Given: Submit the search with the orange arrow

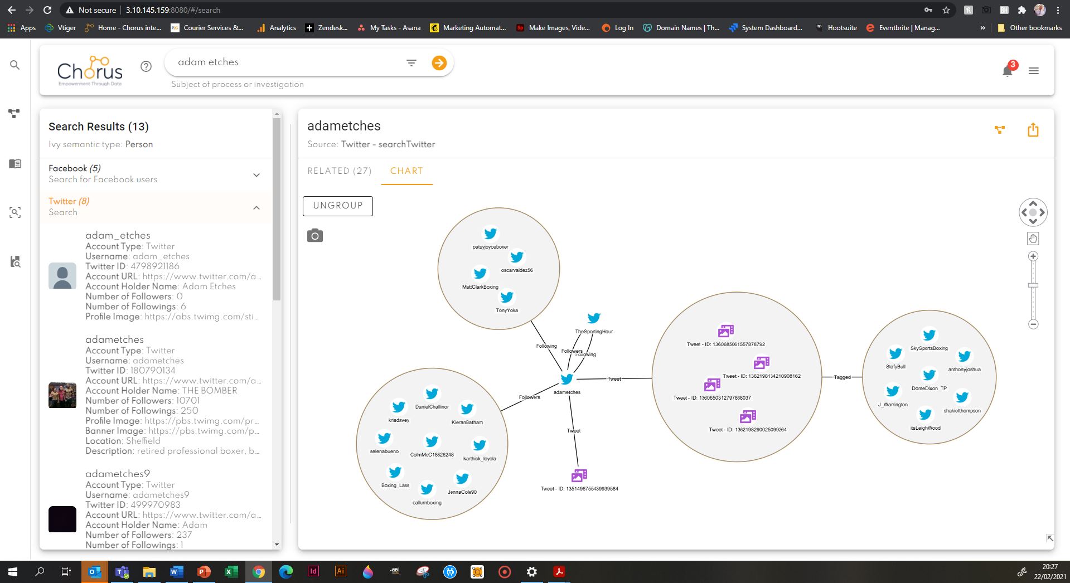Looking at the screenshot, I should coord(439,62).
